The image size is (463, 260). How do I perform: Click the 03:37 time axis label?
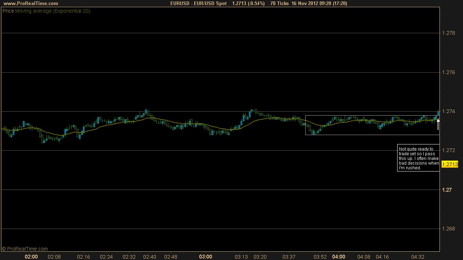tap(289, 257)
